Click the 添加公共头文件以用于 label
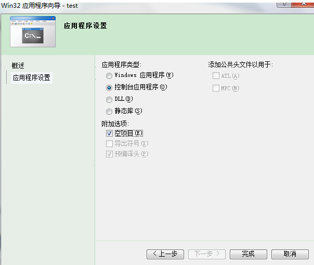This screenshot has width=314, height=265. (x=240, y=64)
